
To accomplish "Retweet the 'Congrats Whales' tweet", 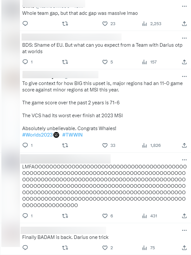I will 65,145.
